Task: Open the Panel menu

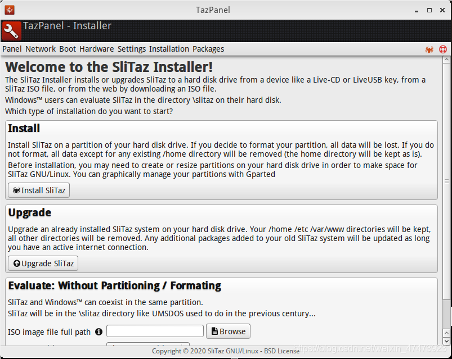Action: [12, 49]
